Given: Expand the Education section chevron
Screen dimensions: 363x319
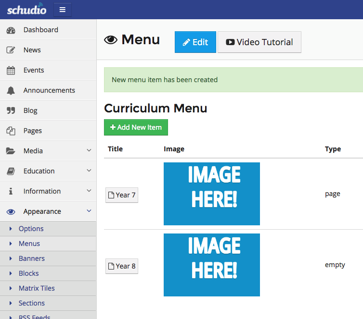Looking at the screenshot, I should pos(89,171).
